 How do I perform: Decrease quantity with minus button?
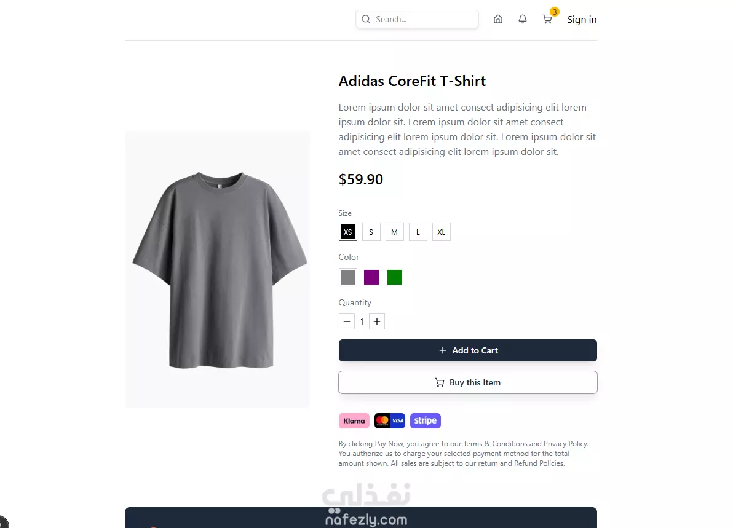point(346,321)
